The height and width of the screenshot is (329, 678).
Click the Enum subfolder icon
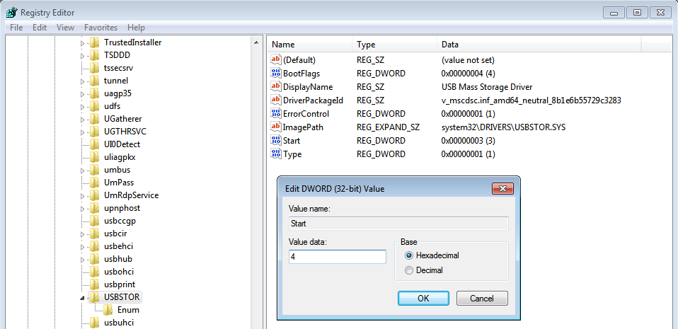[x=108, y=310]
